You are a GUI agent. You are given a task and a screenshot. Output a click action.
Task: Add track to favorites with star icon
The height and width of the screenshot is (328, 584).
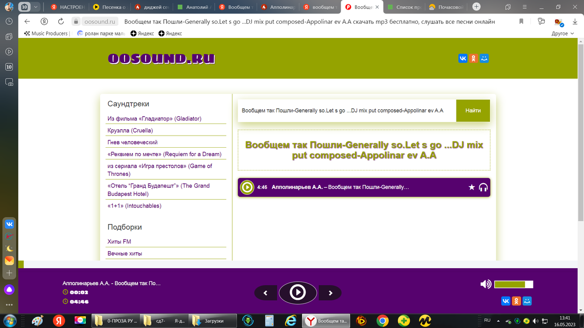point(472,187)
